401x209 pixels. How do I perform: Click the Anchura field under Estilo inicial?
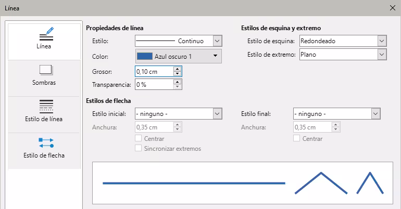pyautogui.click(x=154, y=127)
